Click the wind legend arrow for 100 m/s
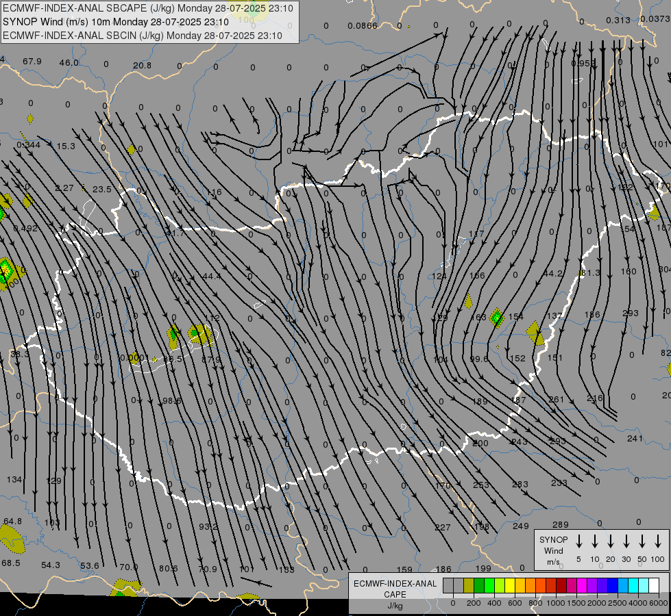Viewport: 671px width, 616px height. tap(658, 541)
